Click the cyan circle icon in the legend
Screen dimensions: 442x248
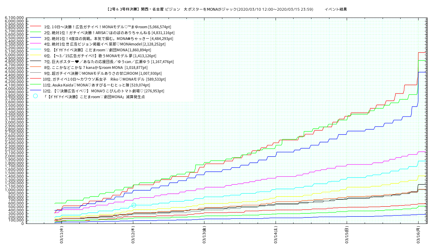coord(35,96)
